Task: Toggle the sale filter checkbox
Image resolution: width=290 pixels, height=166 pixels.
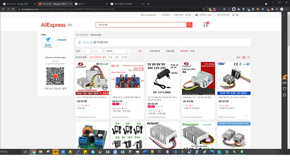Action: [135, 51]
